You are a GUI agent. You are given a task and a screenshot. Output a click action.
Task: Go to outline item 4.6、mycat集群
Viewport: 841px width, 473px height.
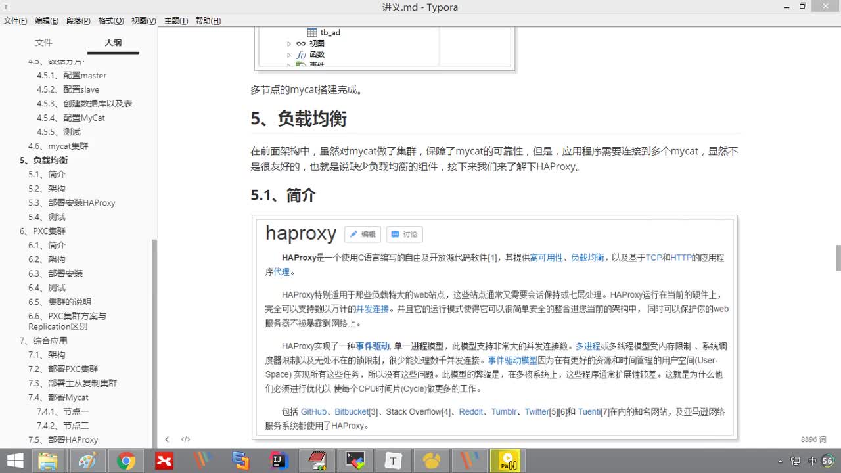coord(58,146)
